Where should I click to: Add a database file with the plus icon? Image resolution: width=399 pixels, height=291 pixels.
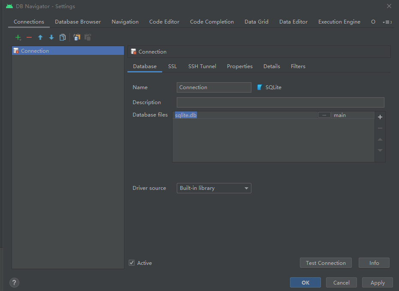[x=380, y=117]
